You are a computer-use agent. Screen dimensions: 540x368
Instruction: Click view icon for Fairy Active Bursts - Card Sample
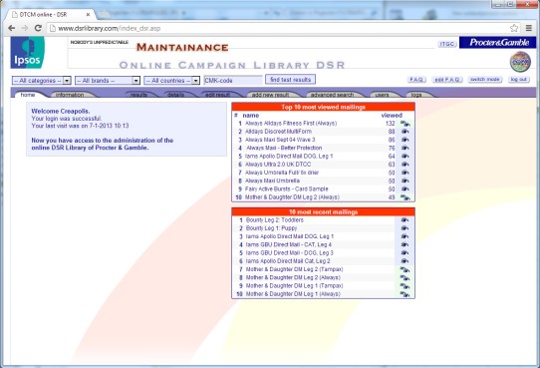[x=405, y=189]
